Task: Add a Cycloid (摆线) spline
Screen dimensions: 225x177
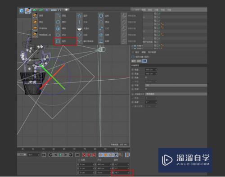Action: pyautogui.click(x=101, y=22)
